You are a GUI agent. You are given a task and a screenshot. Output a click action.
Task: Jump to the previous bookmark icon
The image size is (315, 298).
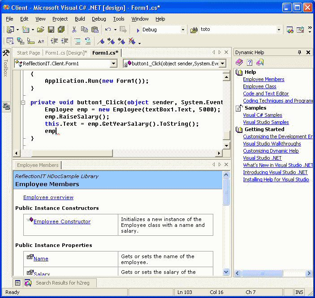pyautogui.click(x=121, y=41)
